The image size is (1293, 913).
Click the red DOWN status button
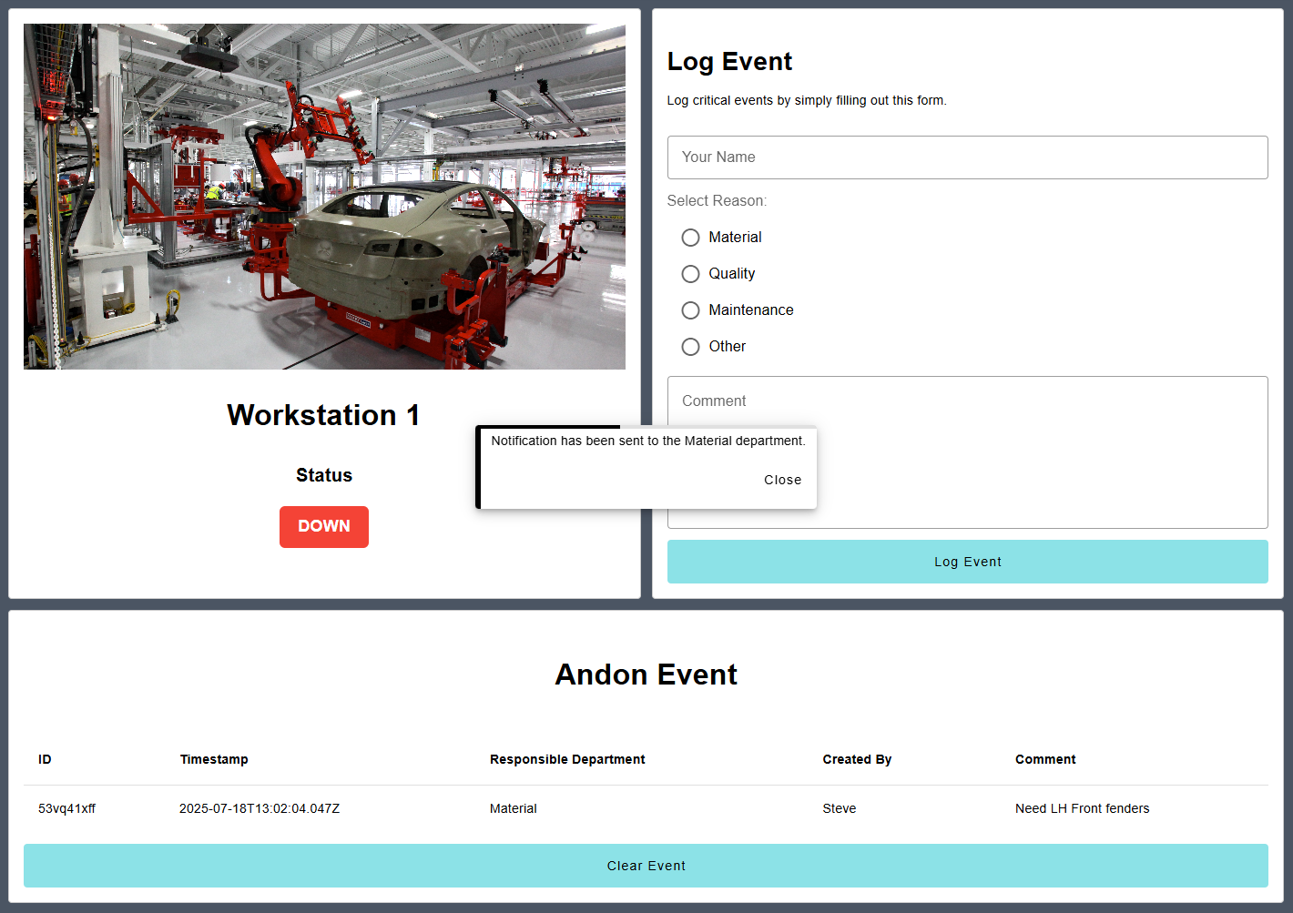pyautogui.click(x=324, y=527)
